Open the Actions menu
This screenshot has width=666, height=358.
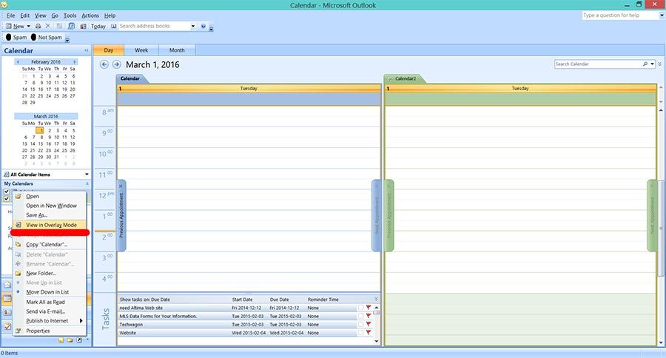click(x=90, y=16)
